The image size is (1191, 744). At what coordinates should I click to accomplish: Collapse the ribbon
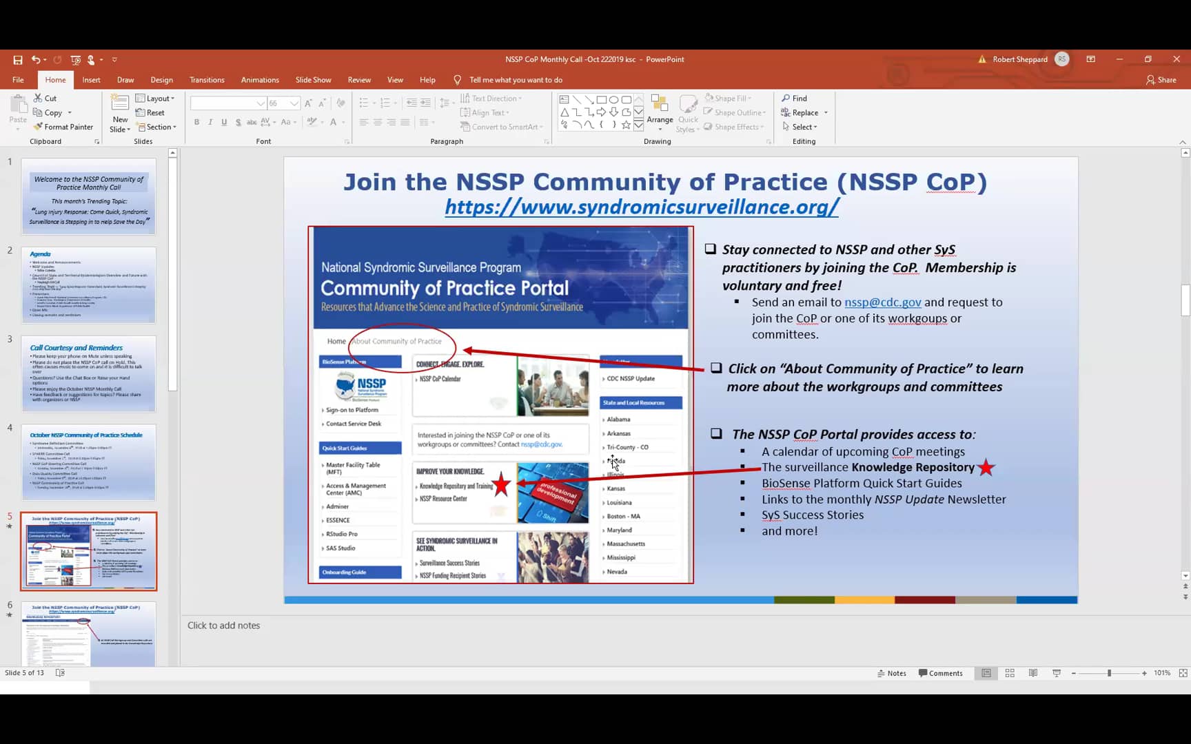click(1182, 142)
